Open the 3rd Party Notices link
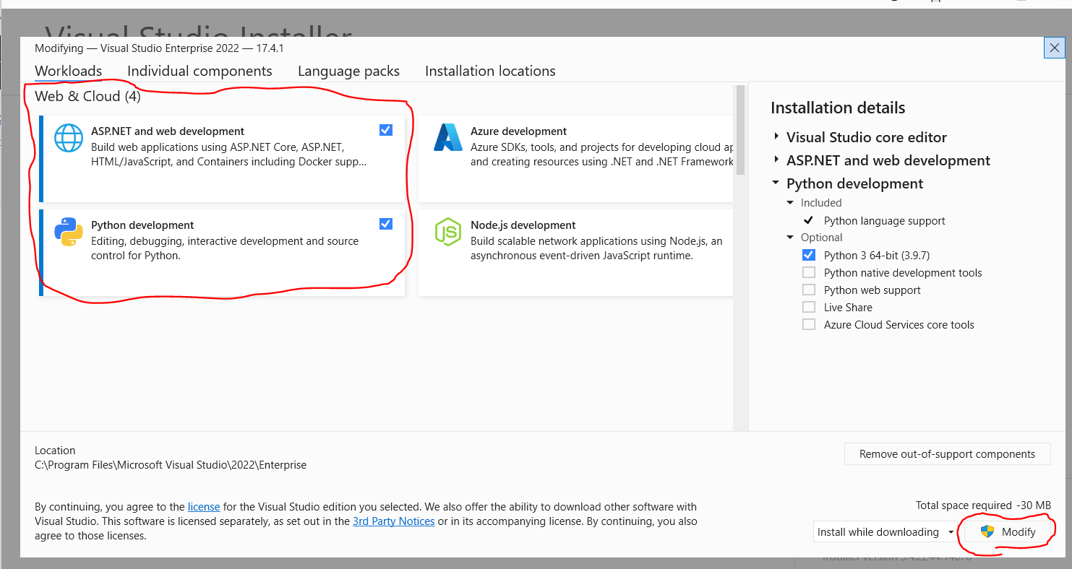 (394, 521)
